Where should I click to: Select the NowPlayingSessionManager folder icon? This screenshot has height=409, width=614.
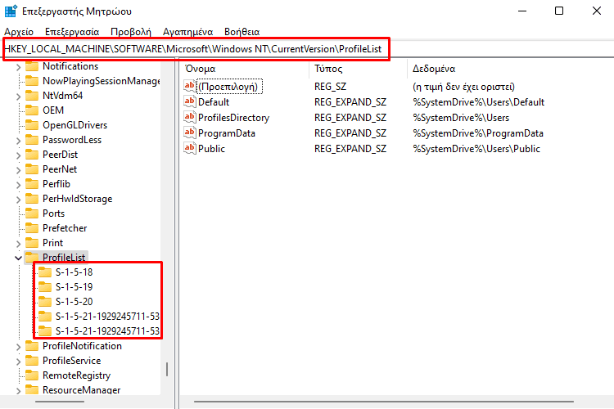pyautogui.click(x=32, y=81)
